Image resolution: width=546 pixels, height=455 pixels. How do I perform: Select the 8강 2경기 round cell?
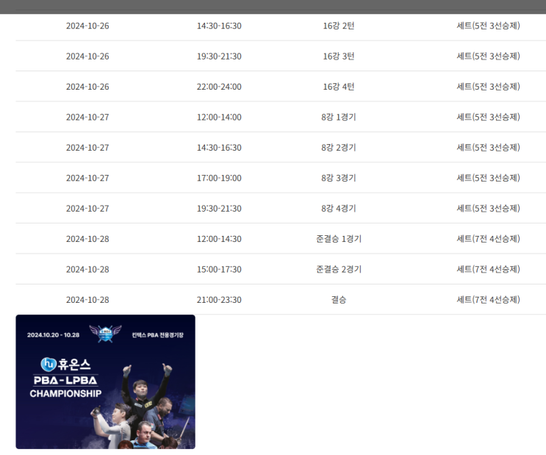(x=339, y=148)
